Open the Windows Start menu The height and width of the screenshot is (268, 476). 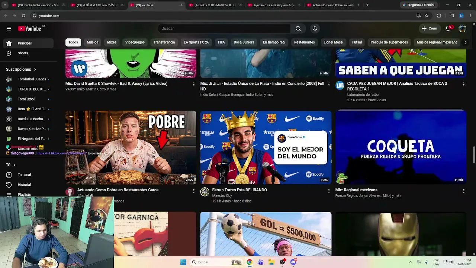183,262
